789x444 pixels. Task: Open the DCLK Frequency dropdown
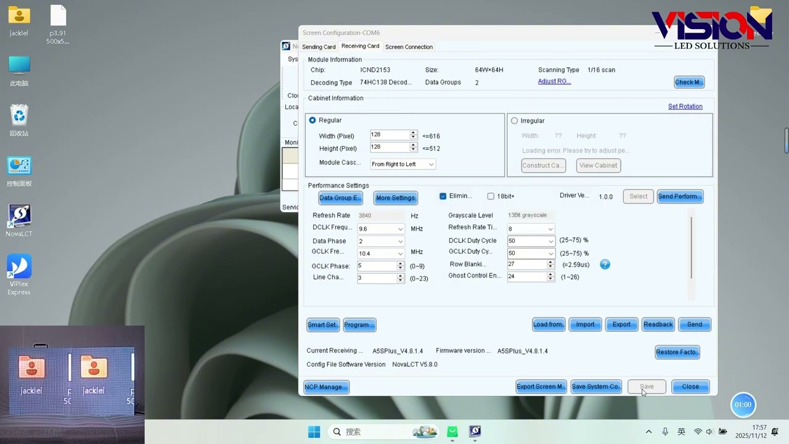coord(381,229)
